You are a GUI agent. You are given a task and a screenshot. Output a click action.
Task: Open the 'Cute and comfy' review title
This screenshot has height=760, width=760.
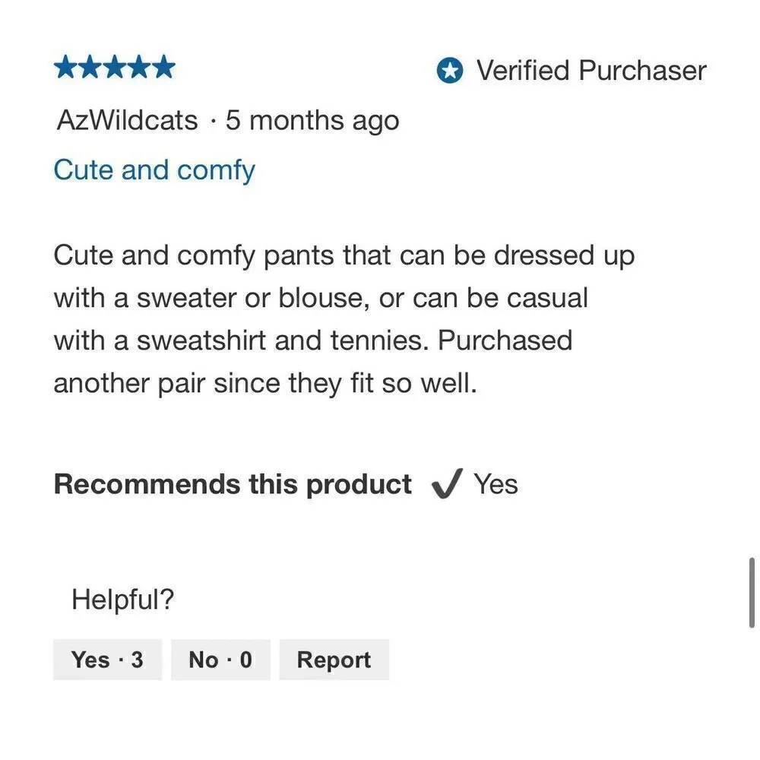154,170
